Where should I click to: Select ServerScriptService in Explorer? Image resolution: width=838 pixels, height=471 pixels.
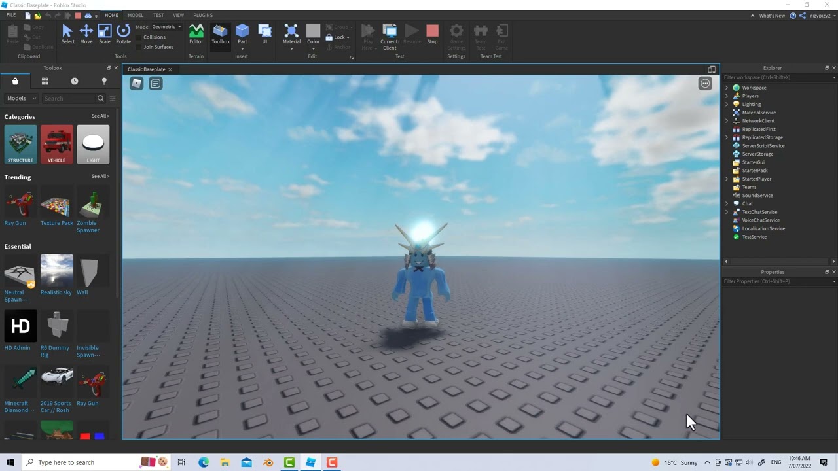763,146
